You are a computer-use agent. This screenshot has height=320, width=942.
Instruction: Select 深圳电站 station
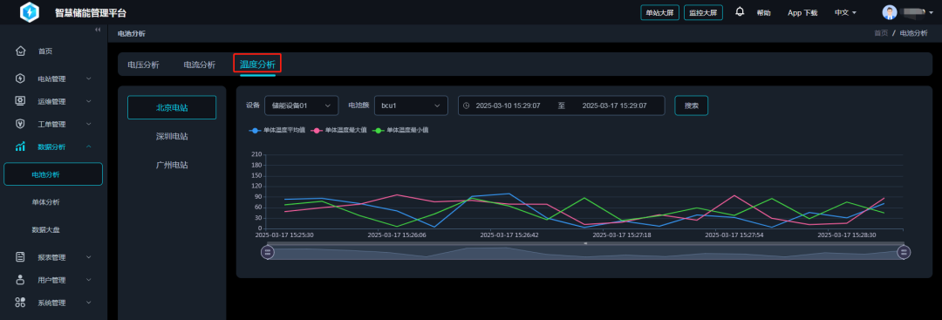tap(172, 137)
